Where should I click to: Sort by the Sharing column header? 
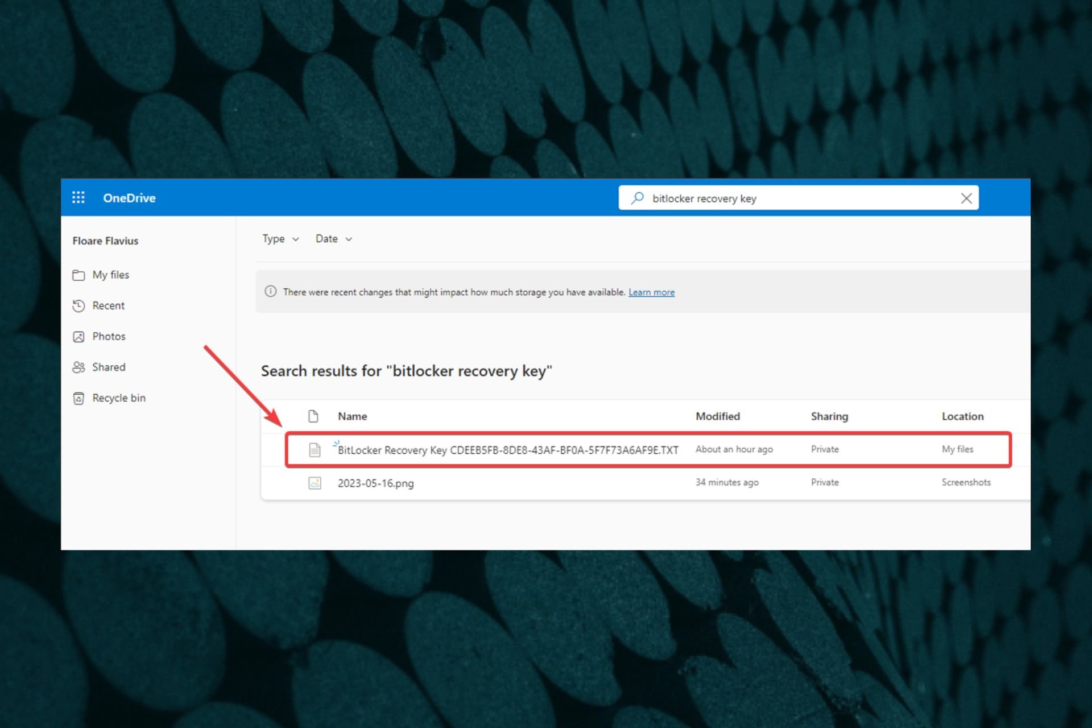click(x=829, y=416)
